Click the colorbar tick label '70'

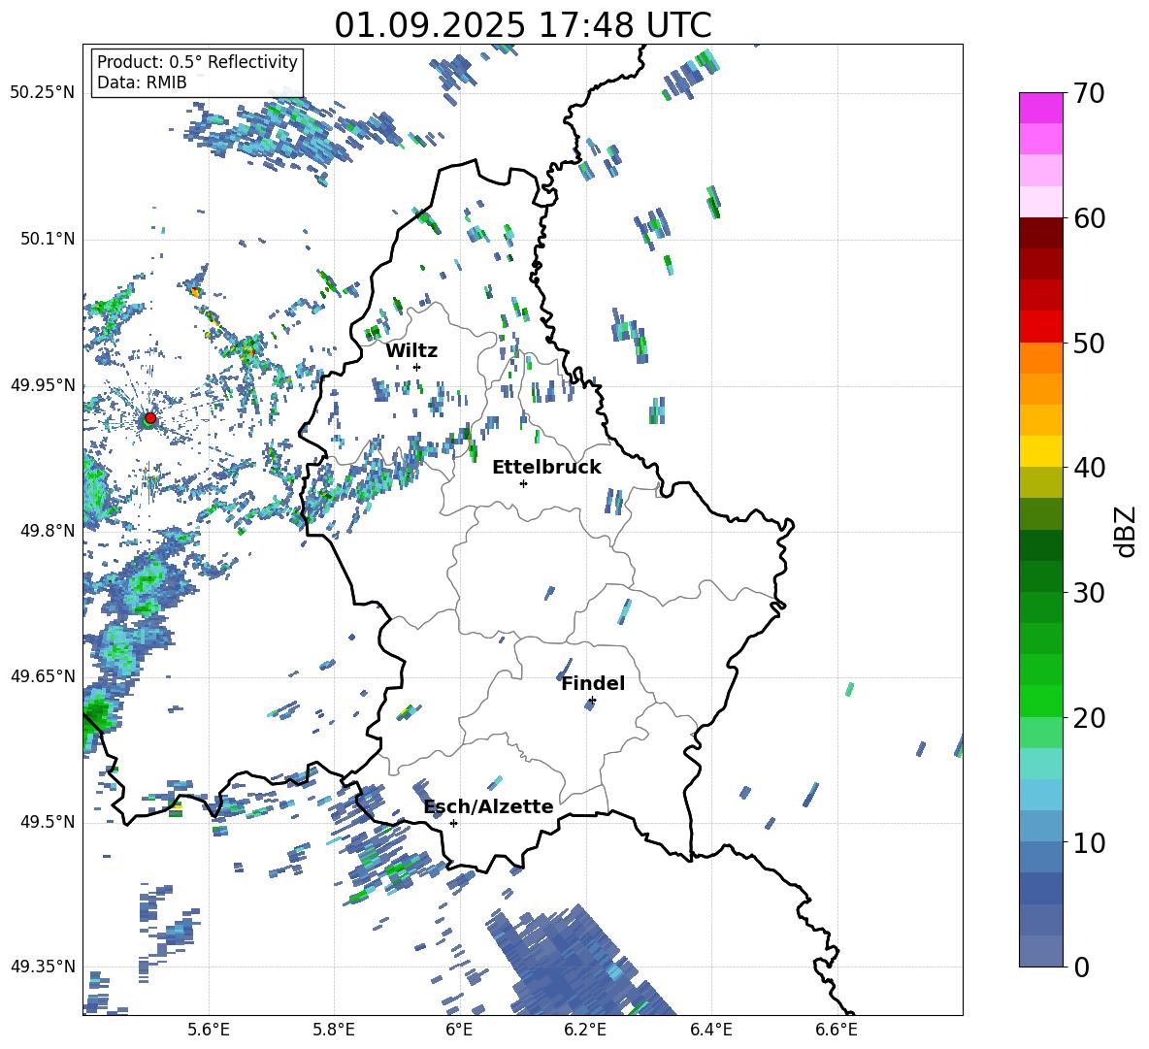1088,93
